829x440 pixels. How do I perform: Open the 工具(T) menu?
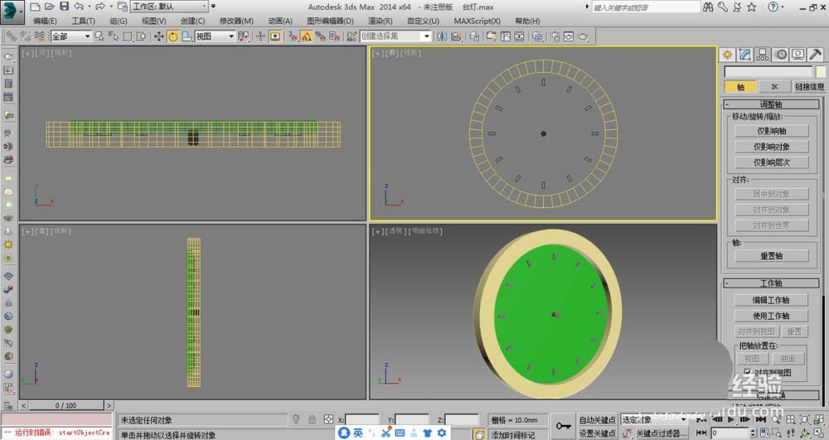coord(83,21)
